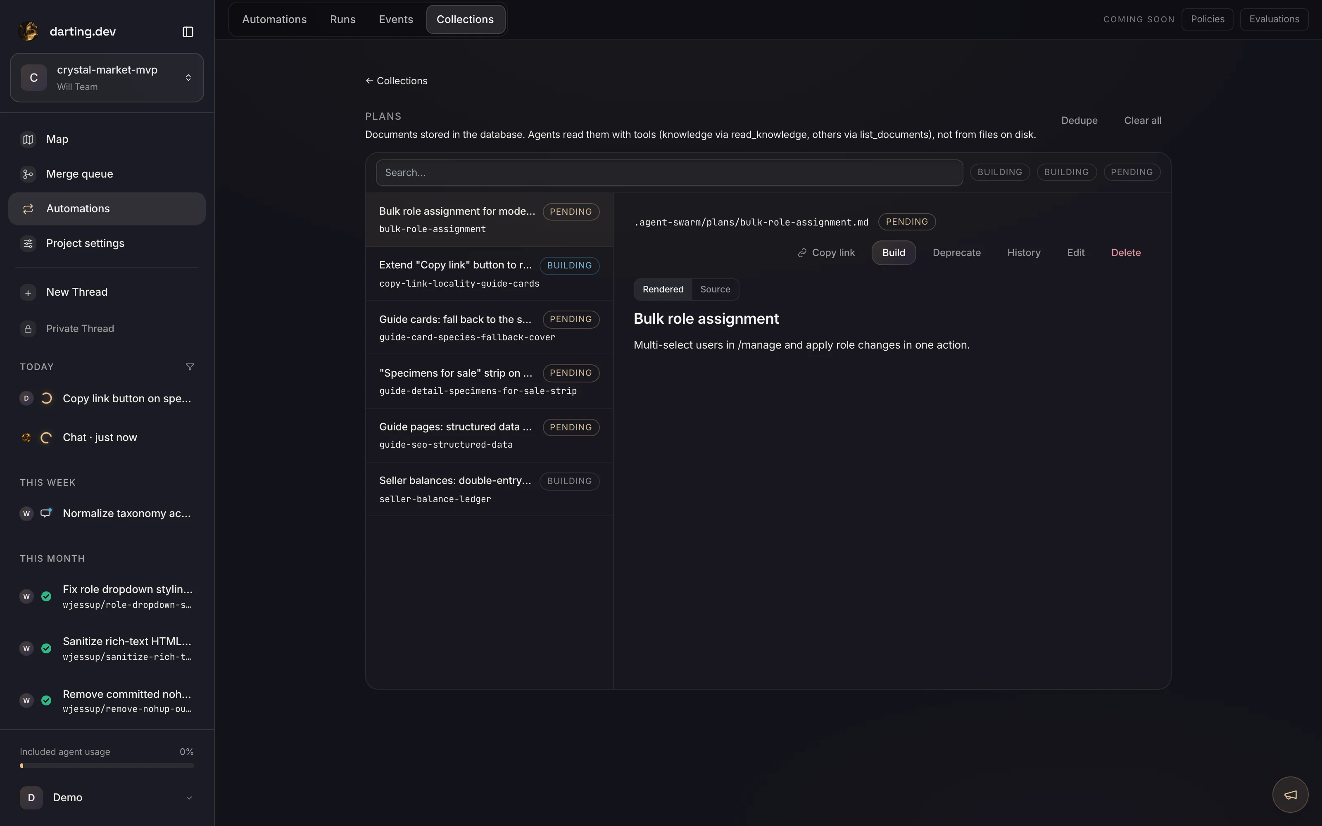Open the Runs tab
Viewport: 1322px width, 826px height.
342,19
